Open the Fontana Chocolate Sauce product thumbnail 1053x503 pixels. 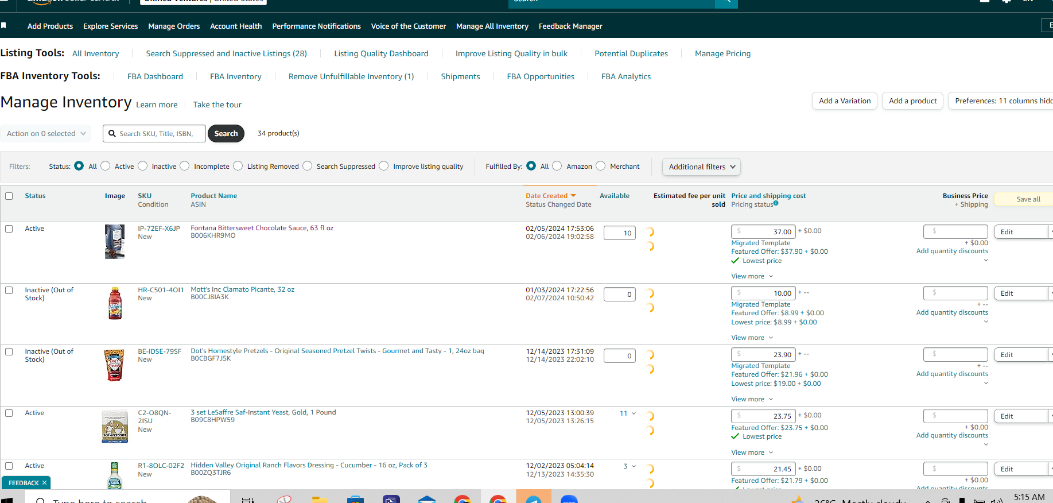tap(115, 241)
